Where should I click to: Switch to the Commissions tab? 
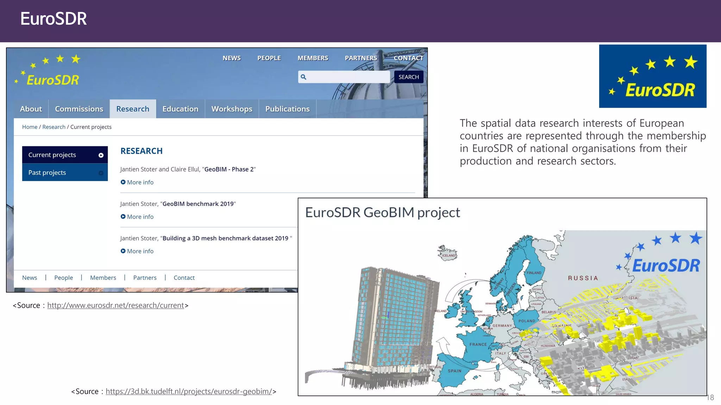(x=79, y=109)
